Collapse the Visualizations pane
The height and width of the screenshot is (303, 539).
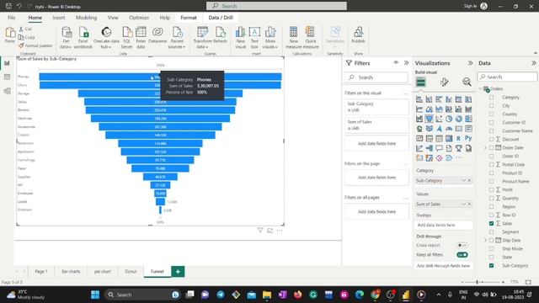(470, 63)
